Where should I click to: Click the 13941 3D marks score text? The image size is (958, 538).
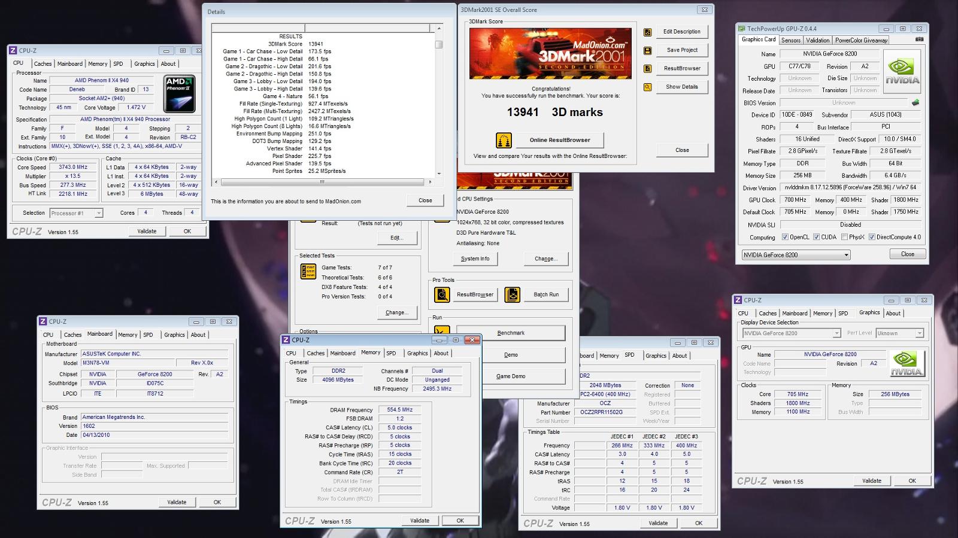[x=554, y=113]
